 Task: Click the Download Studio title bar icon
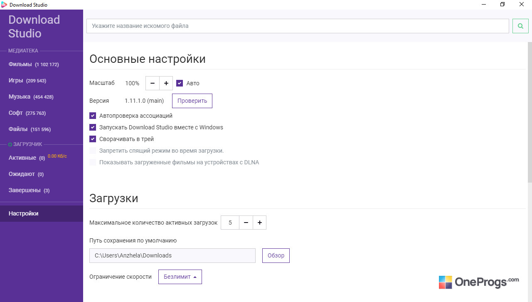[x=4, y=5]
